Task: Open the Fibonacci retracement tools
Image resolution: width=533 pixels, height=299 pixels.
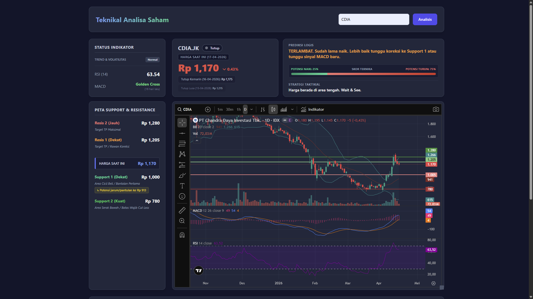Action: point(182,144)
